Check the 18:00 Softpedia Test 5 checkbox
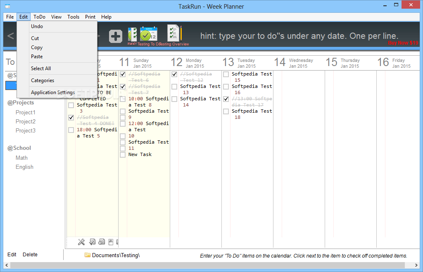Viewport: 423px width, 272px height. 71,130
